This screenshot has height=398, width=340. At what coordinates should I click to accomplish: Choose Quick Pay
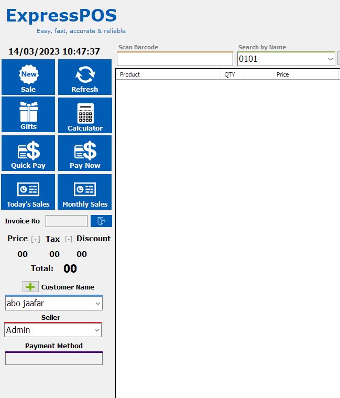28,153
